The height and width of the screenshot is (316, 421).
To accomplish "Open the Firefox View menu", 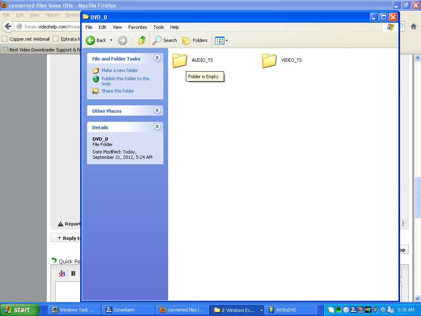I will tap(35, 15).
